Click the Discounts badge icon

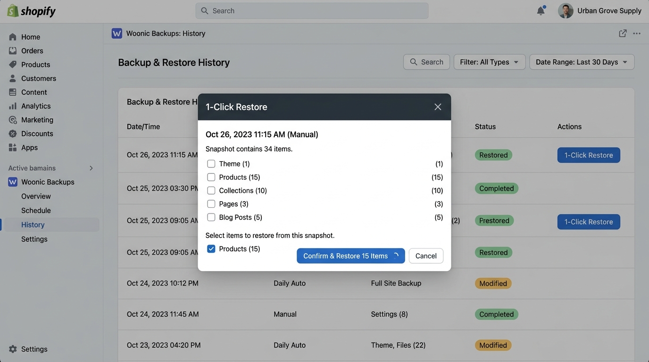[x=13, y=133]
